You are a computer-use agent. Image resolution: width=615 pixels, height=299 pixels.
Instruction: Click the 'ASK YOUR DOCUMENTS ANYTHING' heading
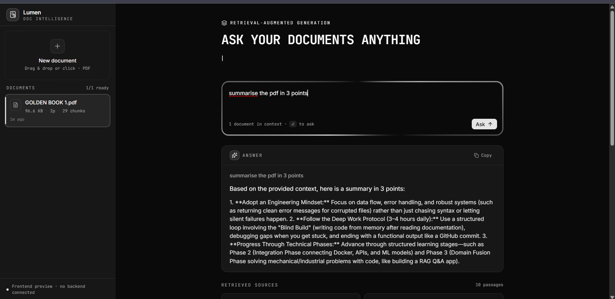(x=321, y=40)
